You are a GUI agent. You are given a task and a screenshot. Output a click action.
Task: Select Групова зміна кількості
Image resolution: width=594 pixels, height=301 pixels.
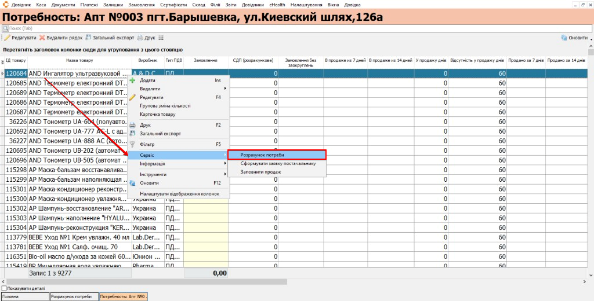pyautogui.click(x=179, y=106)
